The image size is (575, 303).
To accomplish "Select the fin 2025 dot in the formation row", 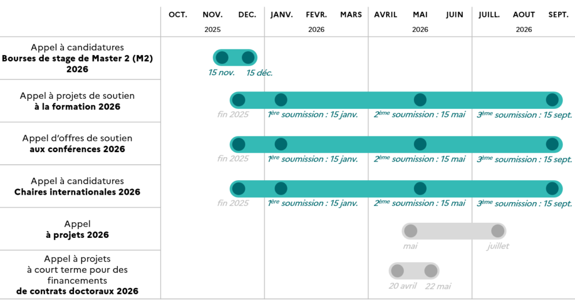I will coord(239,100).
